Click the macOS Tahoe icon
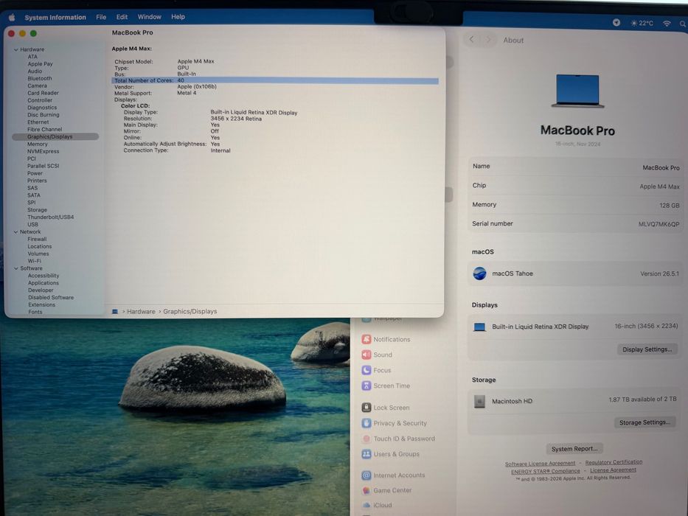 (x=479, y=273)
